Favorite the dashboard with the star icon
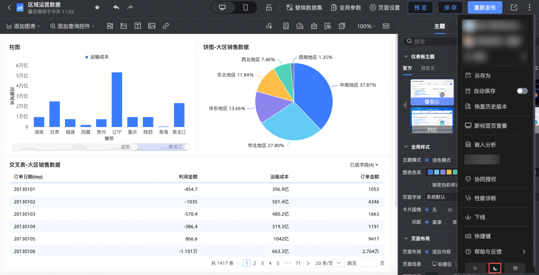The width and height of the screenshot is (539, 275). point(97,7)
